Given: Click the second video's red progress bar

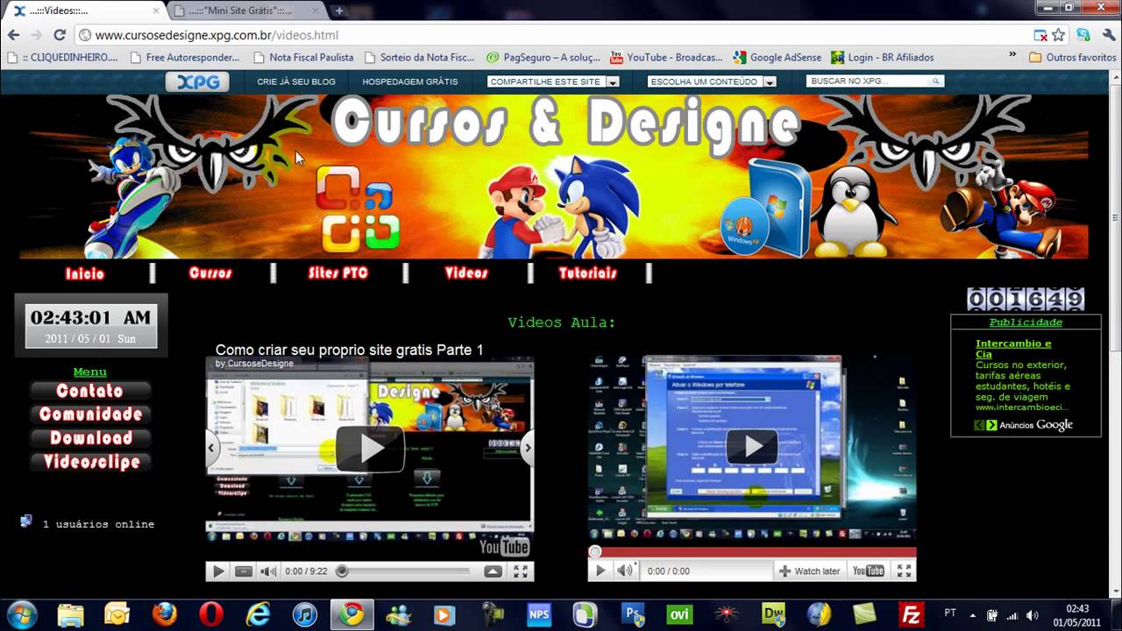Looking at the screenshot, I should point(752,552).
